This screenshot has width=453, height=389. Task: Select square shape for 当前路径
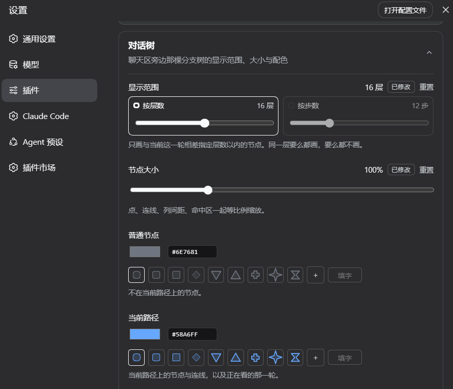pyautogui.click(x=176, y=358)
